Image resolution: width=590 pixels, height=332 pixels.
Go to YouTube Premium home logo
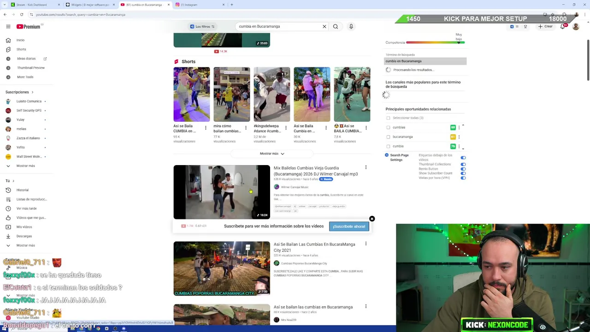[29, 27]
